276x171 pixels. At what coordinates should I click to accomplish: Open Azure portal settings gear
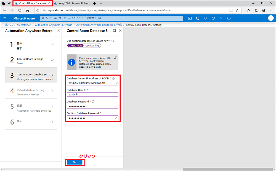coord(213,18)
